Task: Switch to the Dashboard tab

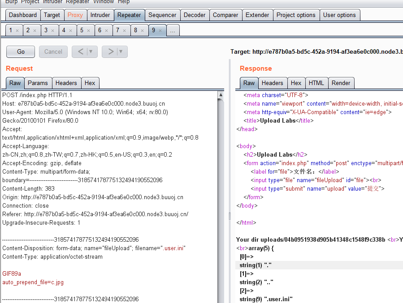Action: [x=23, y=15]
